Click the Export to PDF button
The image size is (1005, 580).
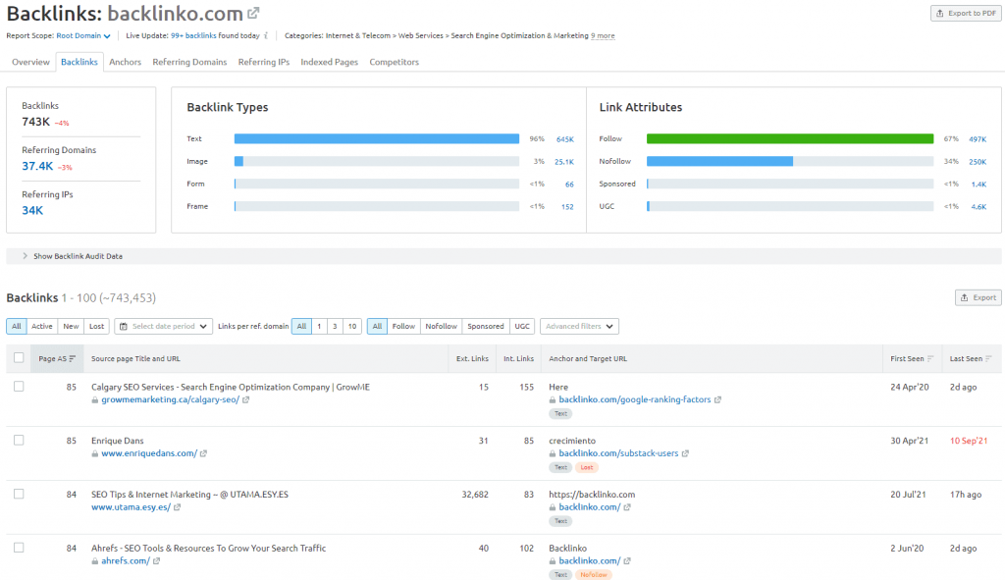coord(966,13)
